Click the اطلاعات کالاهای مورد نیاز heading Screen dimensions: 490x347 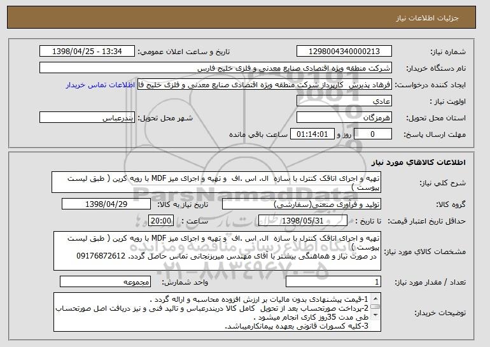point(419,162)
